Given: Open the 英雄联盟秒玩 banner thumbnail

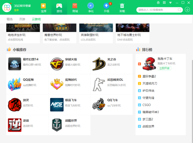Looking at the screenshot, I should click(96, 28).
